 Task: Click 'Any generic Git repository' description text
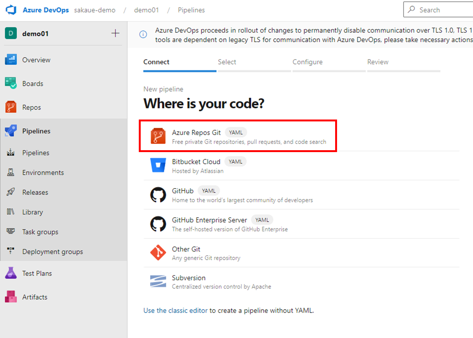(206, 258)
